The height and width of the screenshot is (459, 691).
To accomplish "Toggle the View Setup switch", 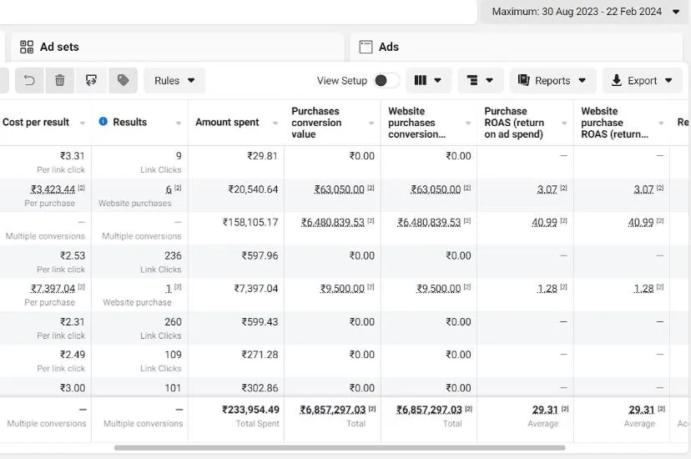I will pyautogui.click(x=386, y=80).
